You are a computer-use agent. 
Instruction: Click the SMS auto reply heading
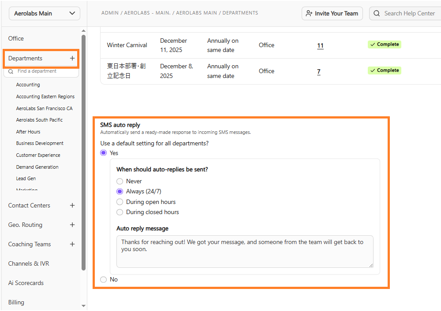[x=120, y=125]
